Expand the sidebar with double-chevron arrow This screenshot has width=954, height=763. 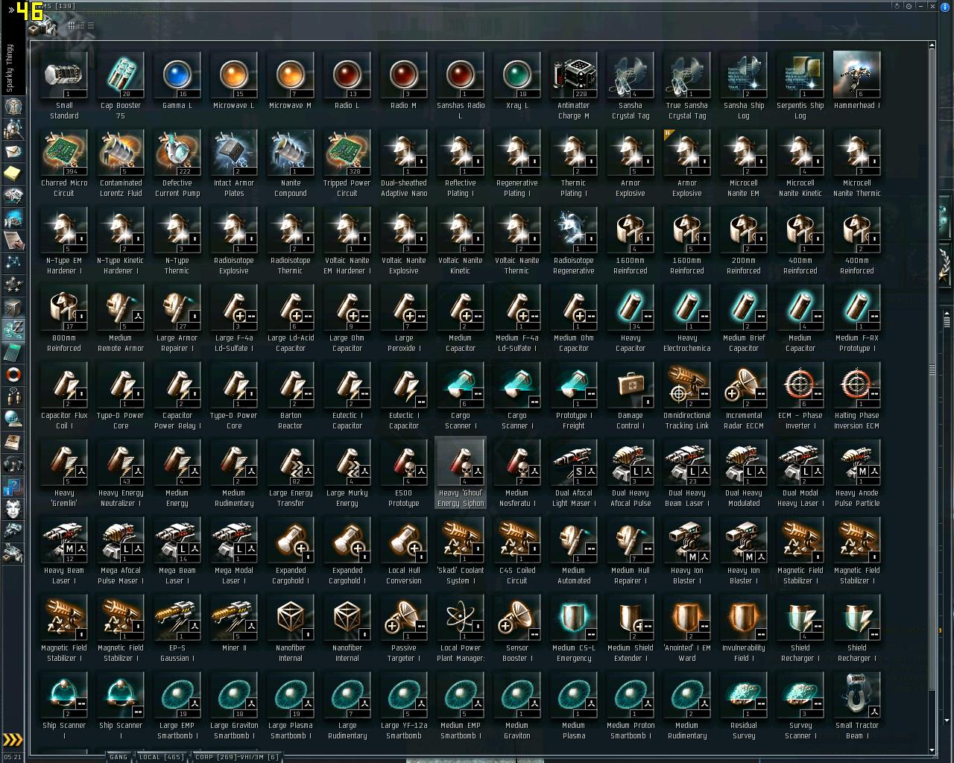[x=11, y=10]
